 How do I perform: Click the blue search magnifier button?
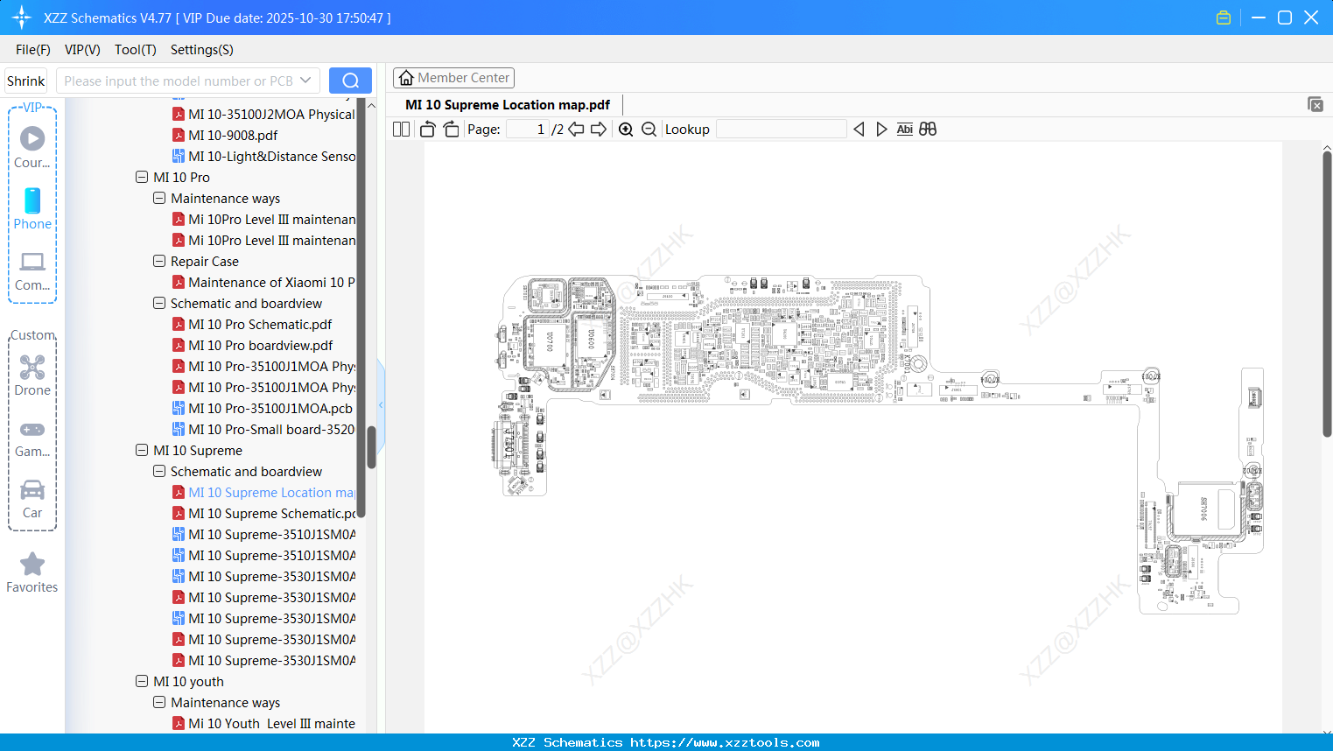pyautogui.click(x=350, y=80)
